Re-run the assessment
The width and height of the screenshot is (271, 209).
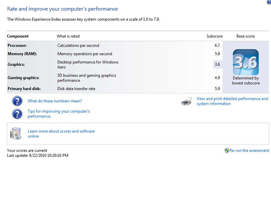249,151
